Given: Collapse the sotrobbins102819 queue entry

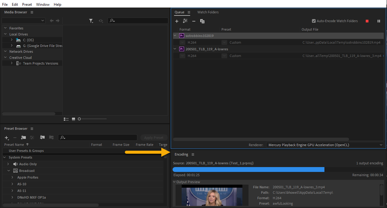Looking at the screenshot, I should [x=175, y=35].
